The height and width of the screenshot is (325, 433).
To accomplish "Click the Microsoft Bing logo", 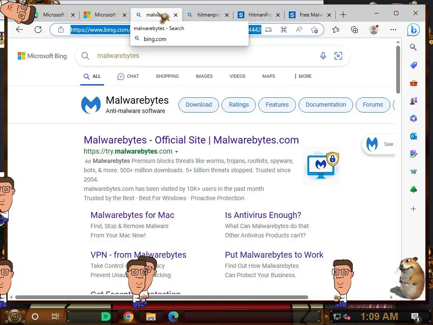I will pos(42,56).
